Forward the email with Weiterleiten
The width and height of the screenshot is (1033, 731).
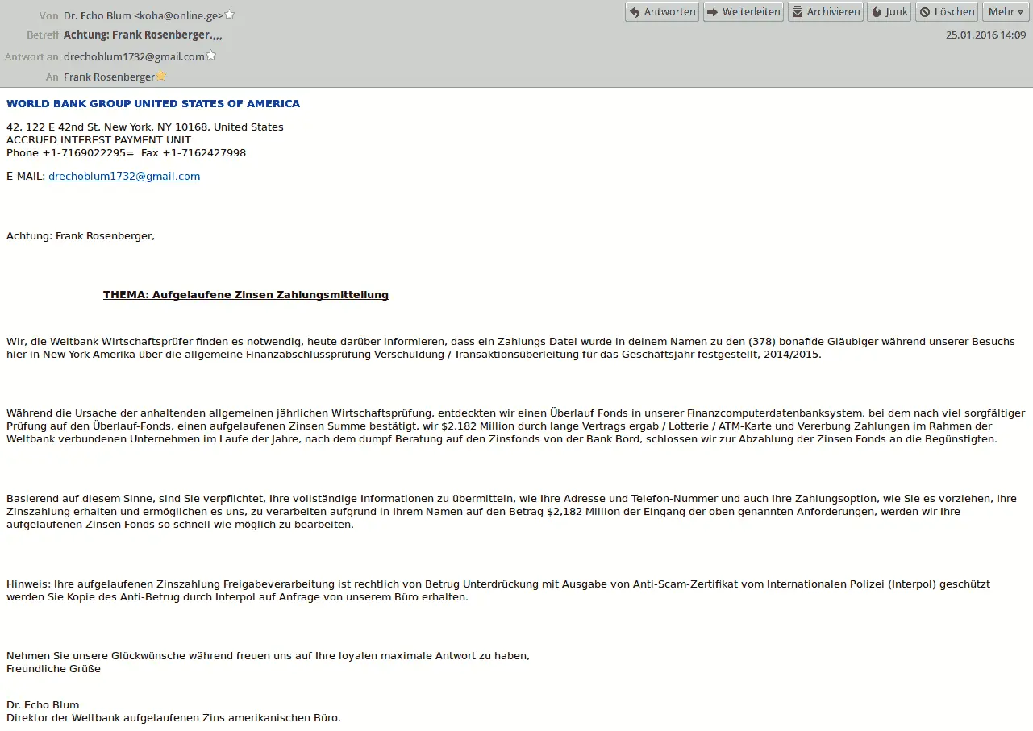[x=744, y=12]
